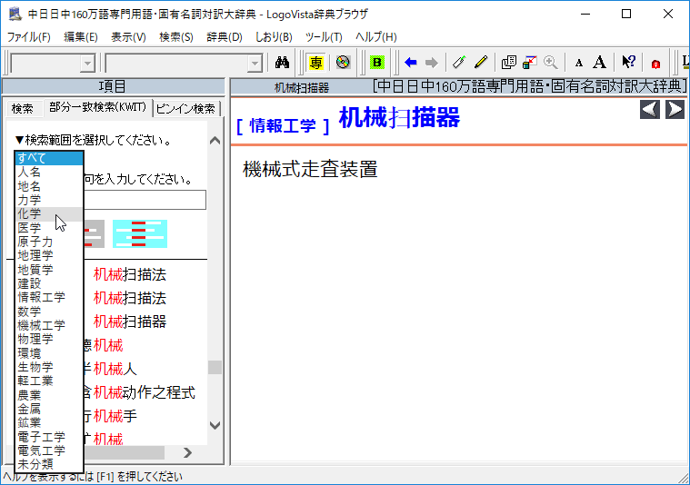Click the CD disc icon in toolbar
This screenshot has height=485, width=690.
point(343,63)
